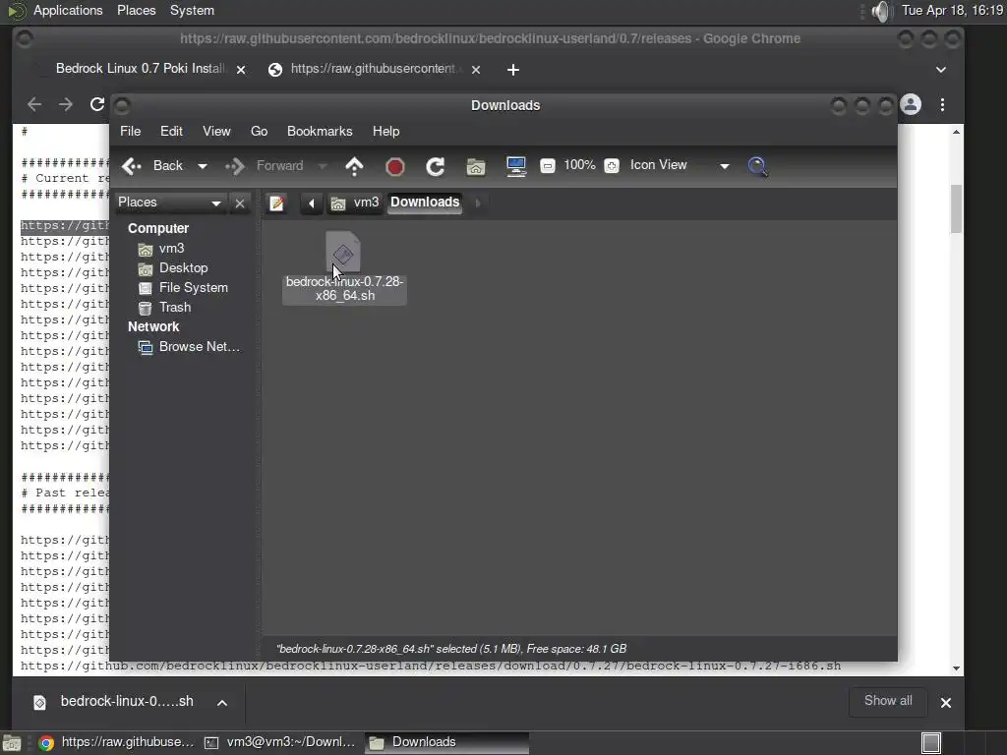Click the vm3 path bar button
This screenshot has width=1007, height=755.
tap(354, 203)
